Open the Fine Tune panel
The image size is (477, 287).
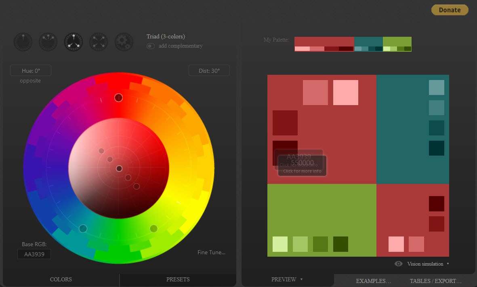(211, 252)
